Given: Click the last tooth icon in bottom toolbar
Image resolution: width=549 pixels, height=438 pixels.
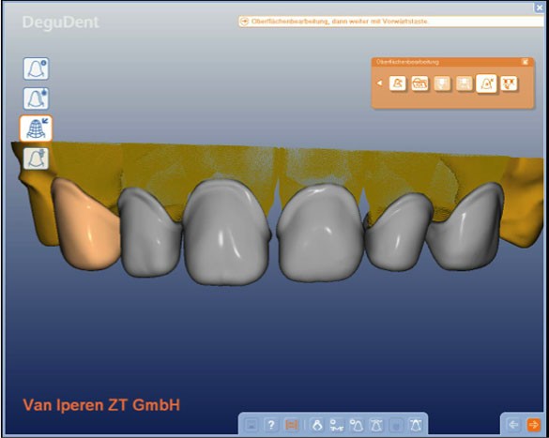Looking at the screenshot, I should click(417, 425).
